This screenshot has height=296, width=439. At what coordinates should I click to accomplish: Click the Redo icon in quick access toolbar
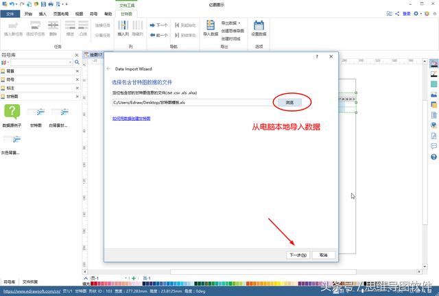(22, 4)
